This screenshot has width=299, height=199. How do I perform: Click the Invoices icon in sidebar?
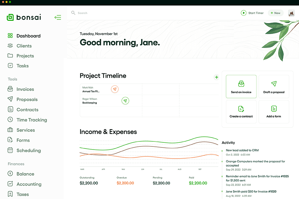[10, 89]
